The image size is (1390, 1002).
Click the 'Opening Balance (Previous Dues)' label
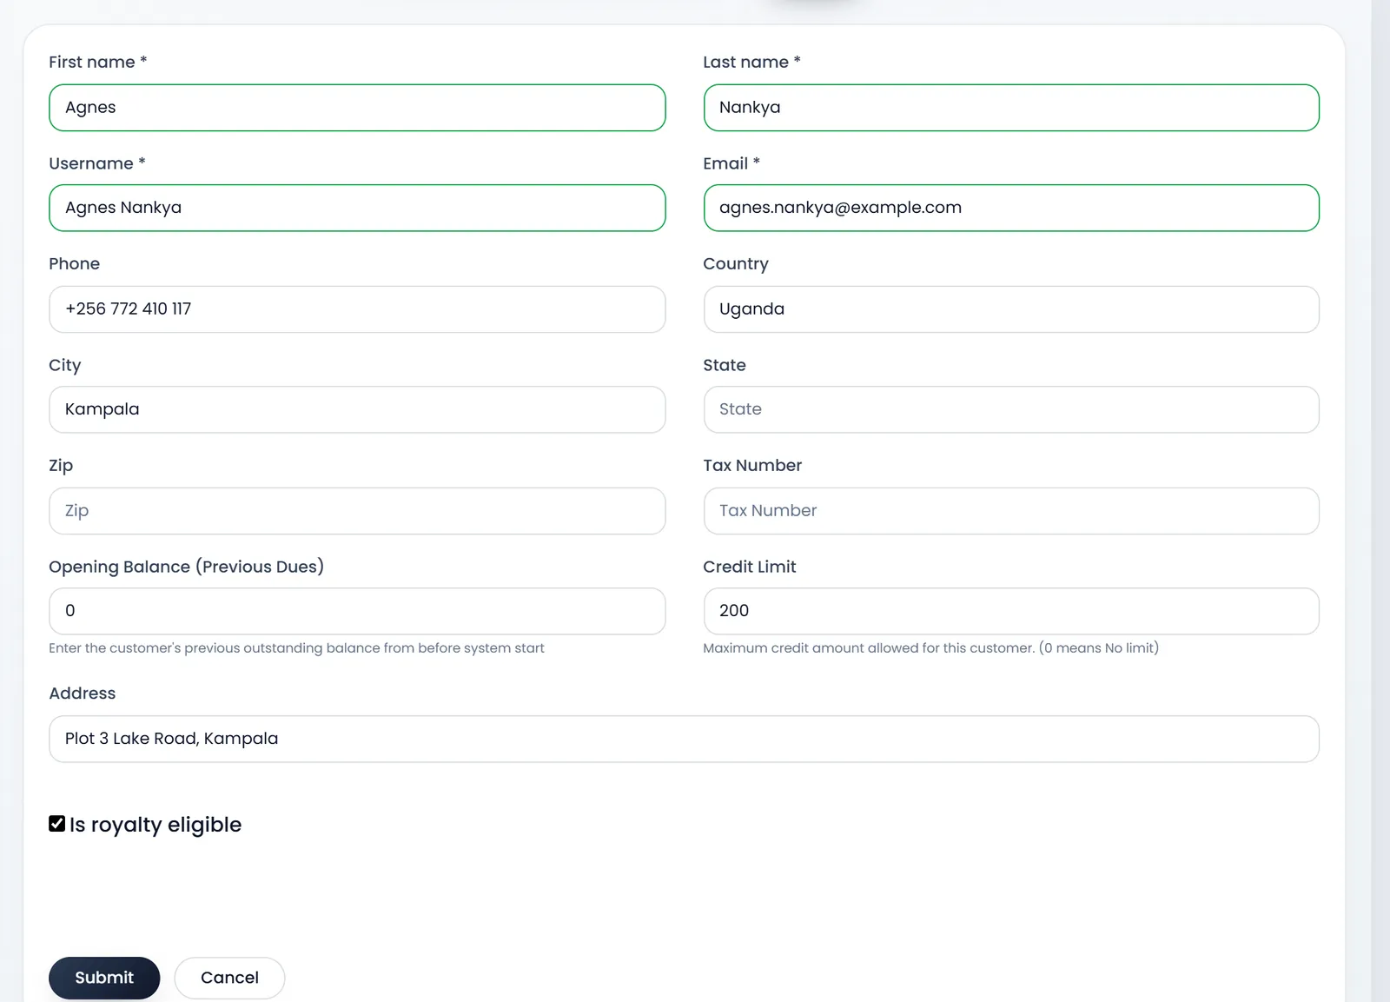(186, 567)
